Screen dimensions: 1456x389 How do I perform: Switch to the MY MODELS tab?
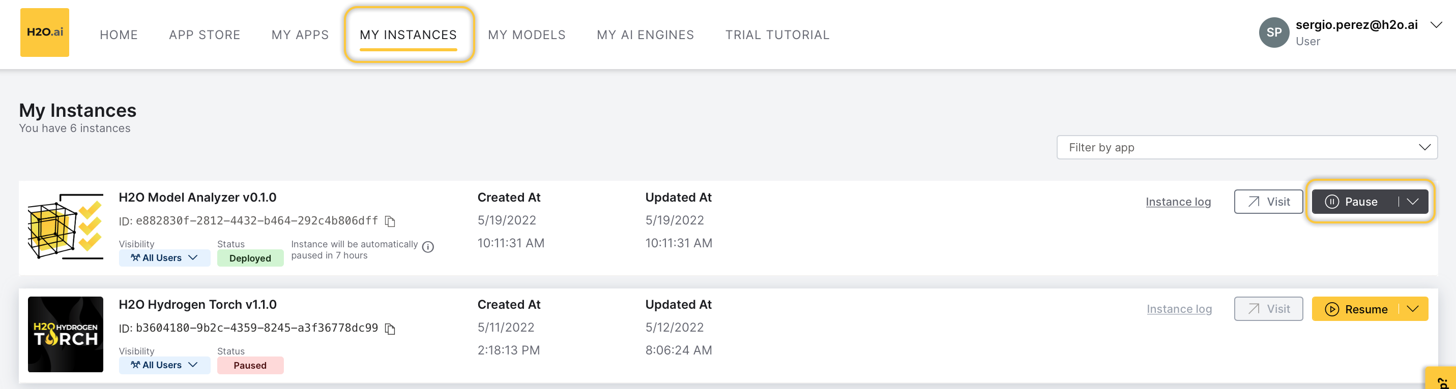[x=526, y=35]
